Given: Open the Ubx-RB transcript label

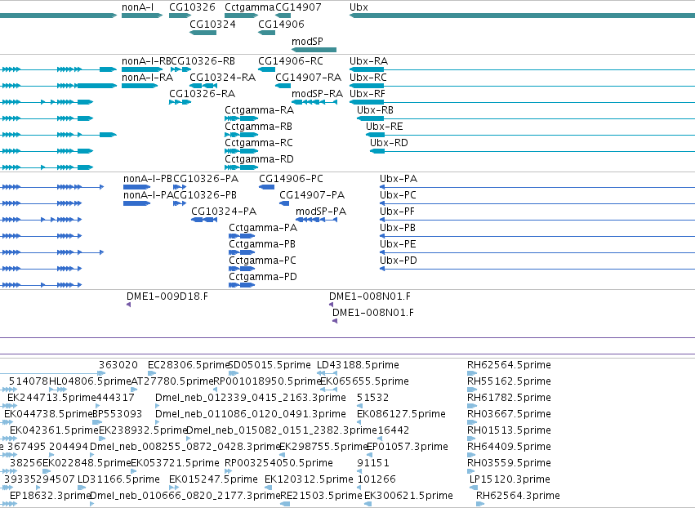Looking at the screenshot, I should point(375,110).
